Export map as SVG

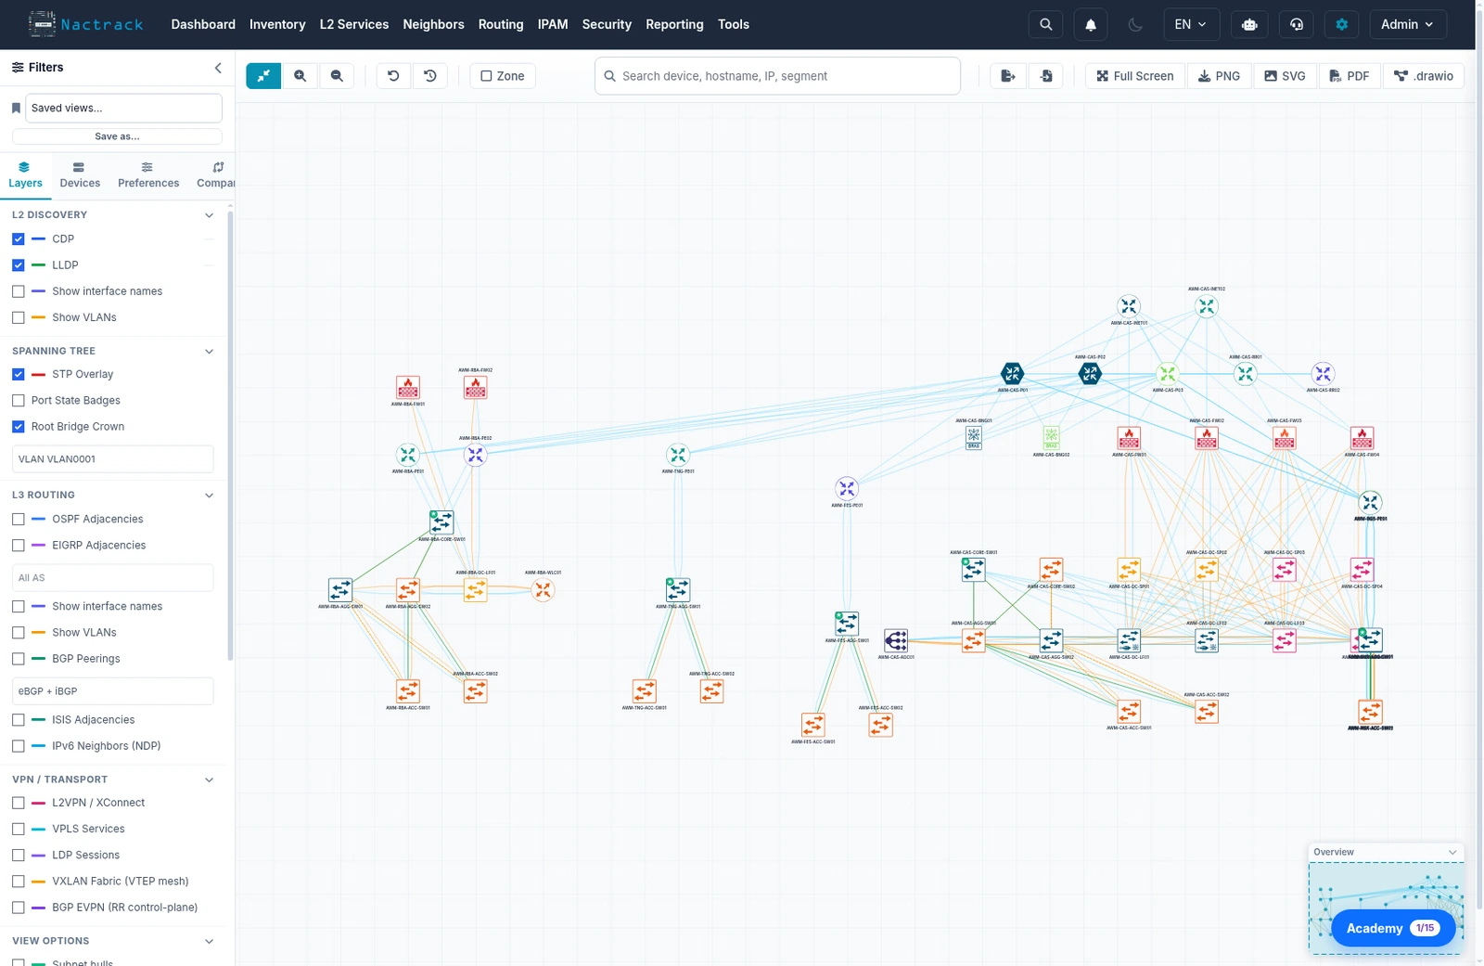coord(1285,76)
